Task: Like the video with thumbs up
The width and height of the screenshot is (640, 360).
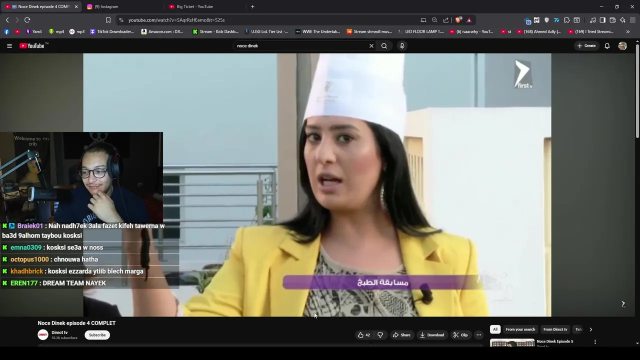Action: click(363, 335)
